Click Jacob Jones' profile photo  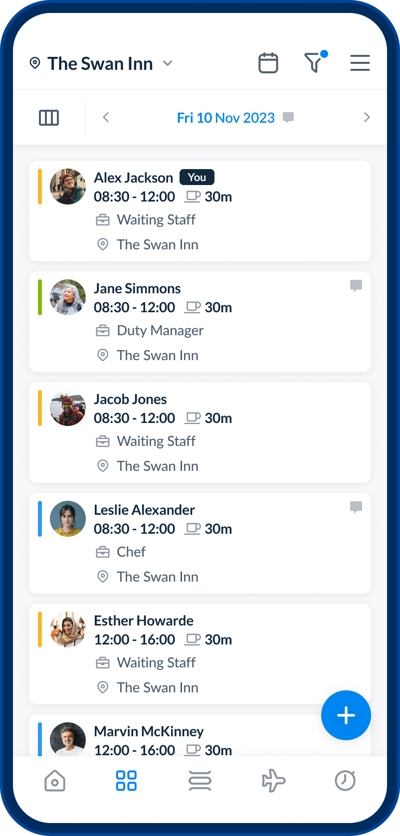coord(68,408)
